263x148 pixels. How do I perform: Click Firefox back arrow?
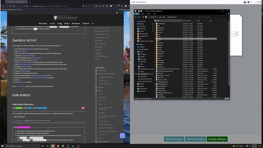tap(3, 6)
